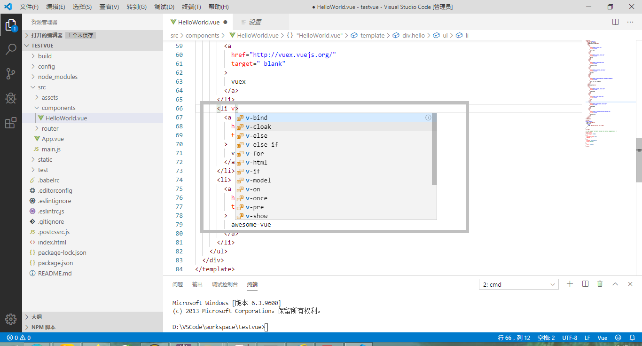Change encoding via UTF-8 status item

(570, 338)
